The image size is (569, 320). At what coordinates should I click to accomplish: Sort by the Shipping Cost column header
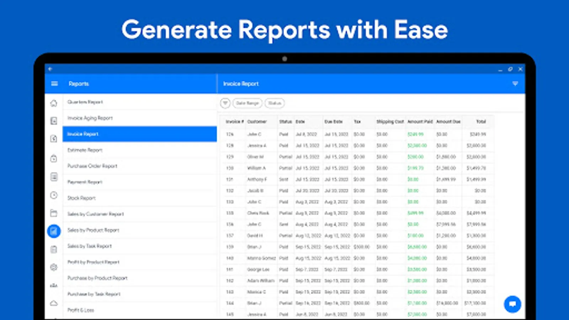coord(390,122)
